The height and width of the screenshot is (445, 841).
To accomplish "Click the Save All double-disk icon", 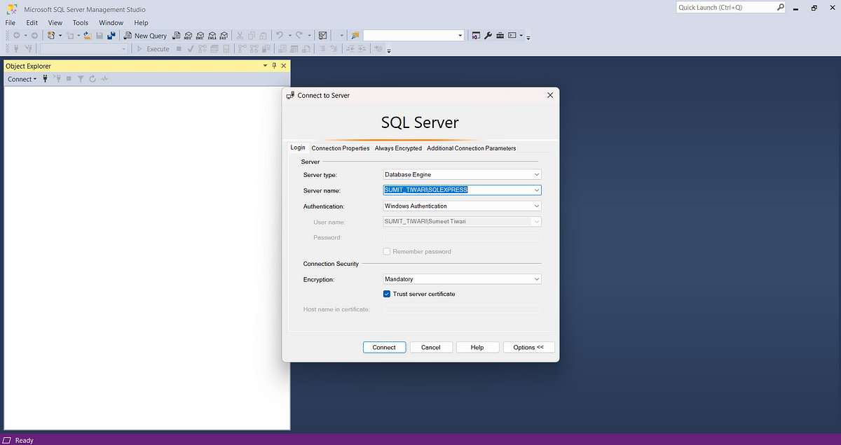I will pyautogui.click(x=111, y=35).
